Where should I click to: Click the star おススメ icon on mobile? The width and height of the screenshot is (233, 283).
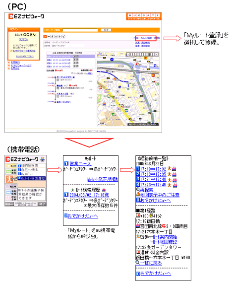coord(11,166)
